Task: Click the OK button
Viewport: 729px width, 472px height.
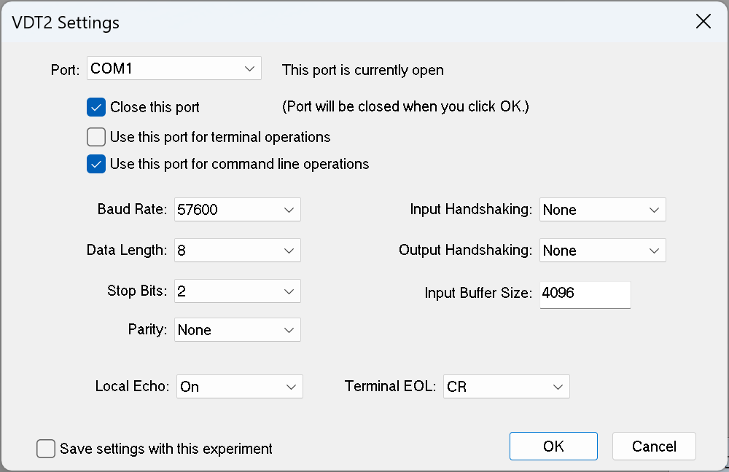Action: click(553, 446)
